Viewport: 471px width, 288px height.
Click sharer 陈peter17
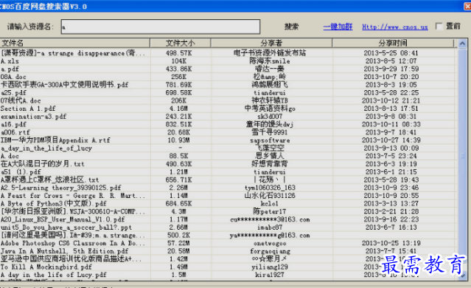270,211
